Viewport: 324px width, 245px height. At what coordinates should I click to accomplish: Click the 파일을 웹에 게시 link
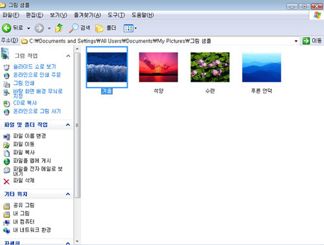point(32,161)
